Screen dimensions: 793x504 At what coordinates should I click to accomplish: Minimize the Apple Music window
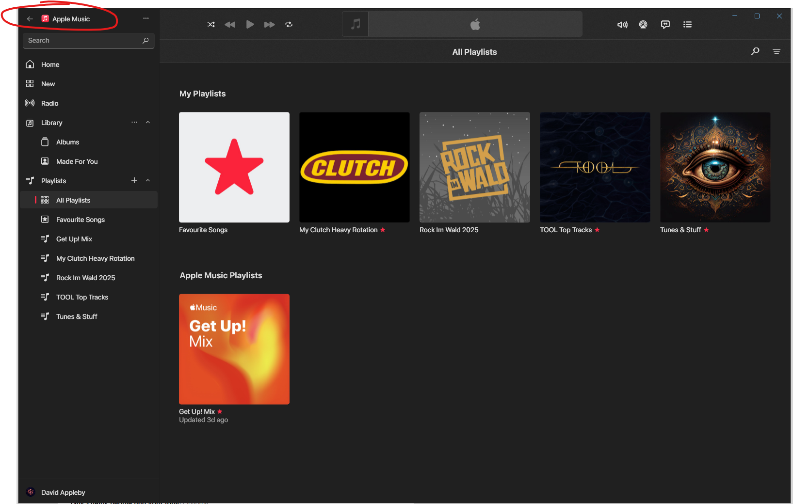(x=735, y=16)
